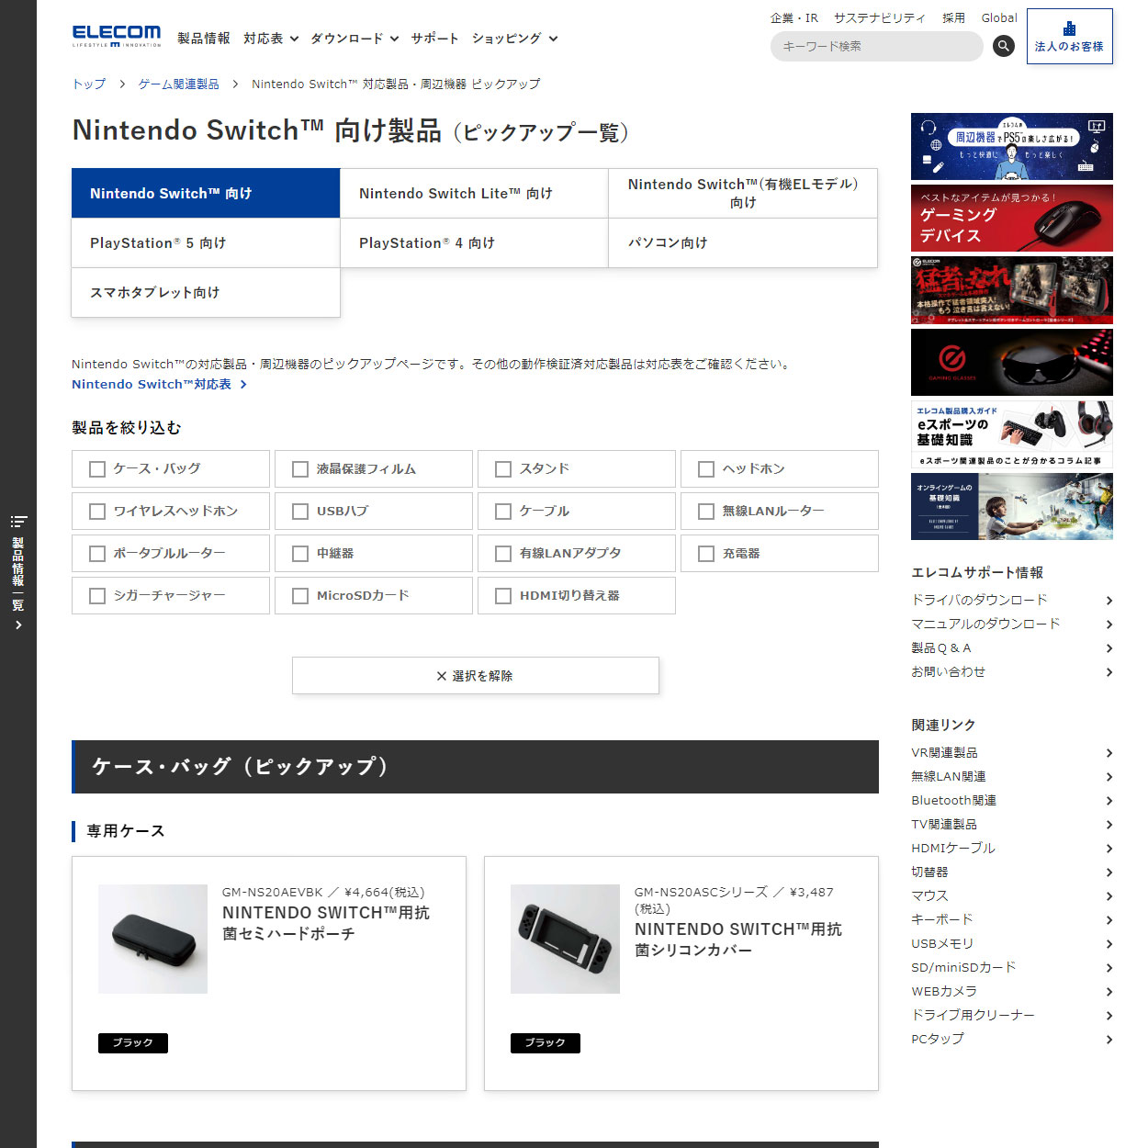The height and width of the screenshot is (1148, 1148).
Task: Select ブラック color tag on GM-NS20ASC
Action: click(x=546, y=1043)
